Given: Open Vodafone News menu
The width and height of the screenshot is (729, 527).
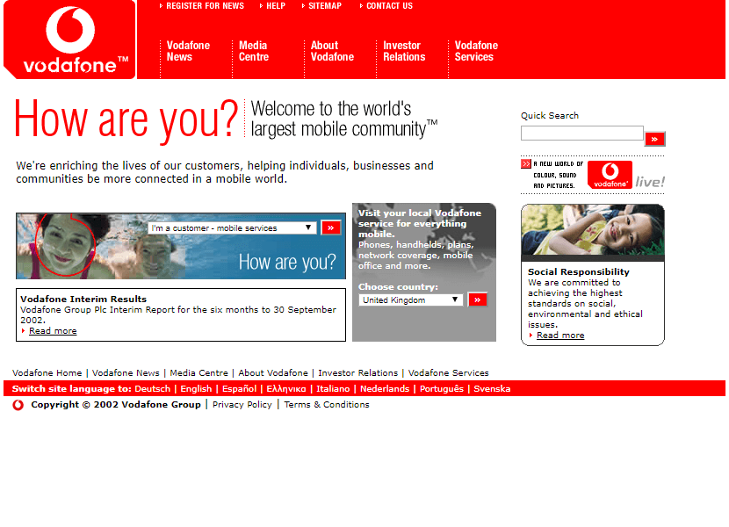Looking at the screenshot, I should (188, 51).
